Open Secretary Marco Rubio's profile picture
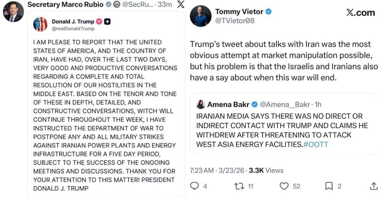378x197 pixels. [x=14, y=11]
